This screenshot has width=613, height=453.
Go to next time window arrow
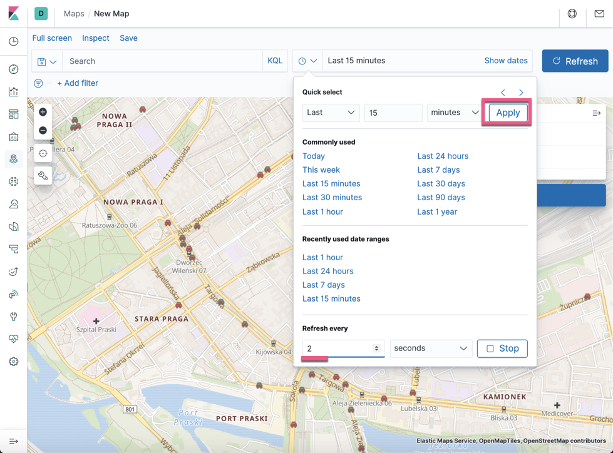[521, 93]
